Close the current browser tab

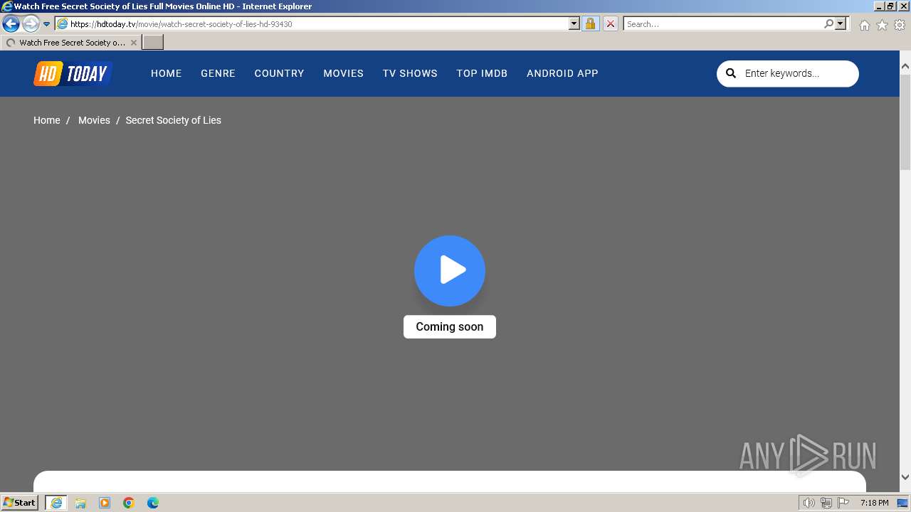click(133, 43)
